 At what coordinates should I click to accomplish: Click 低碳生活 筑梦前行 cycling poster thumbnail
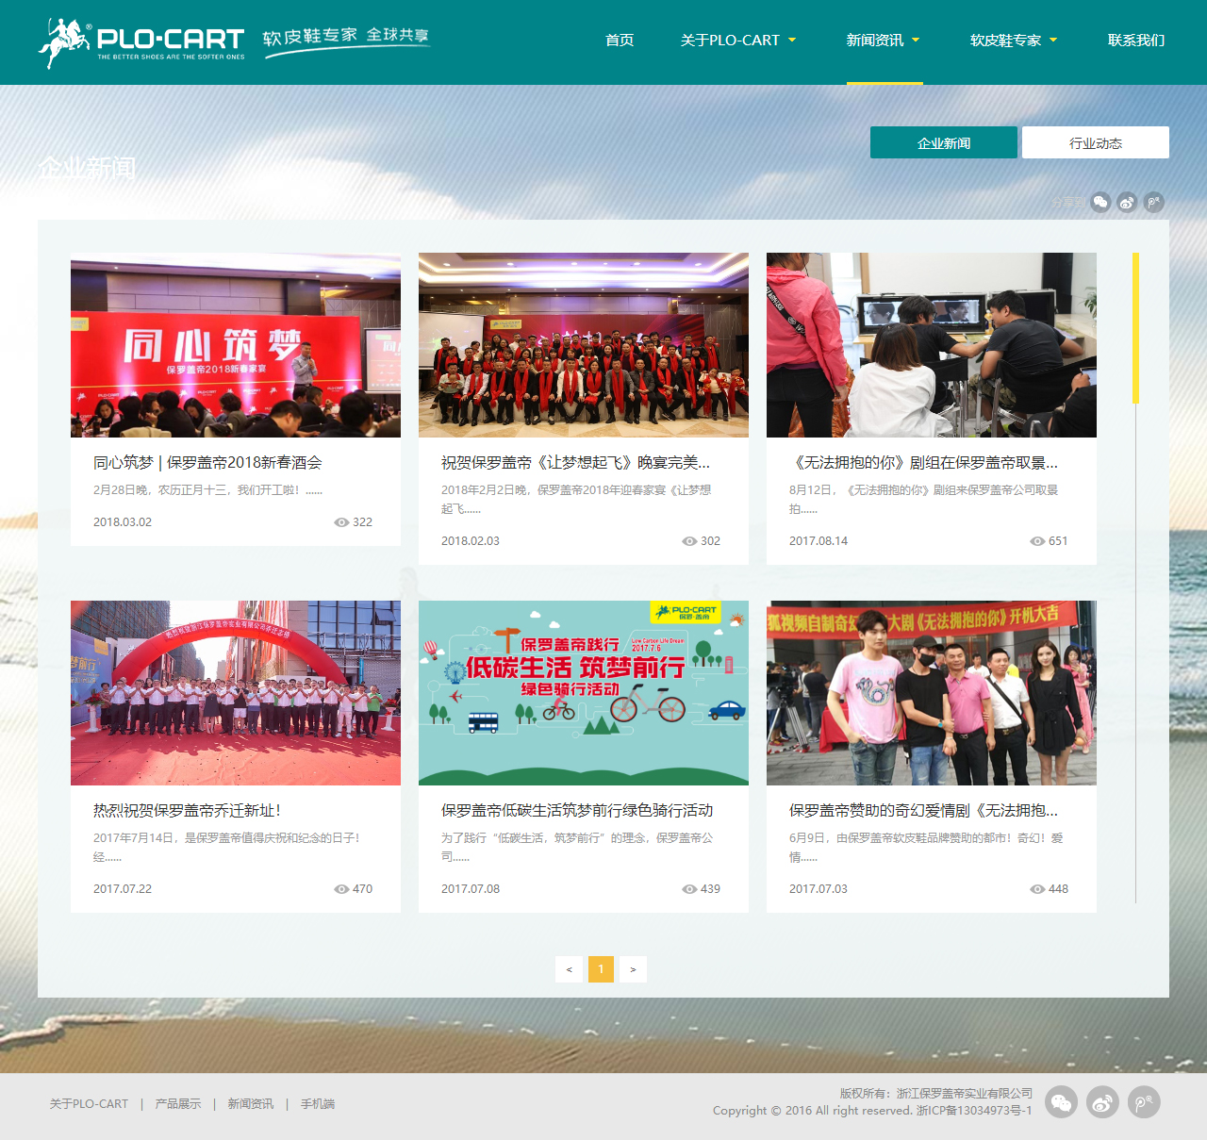point(584,693)
